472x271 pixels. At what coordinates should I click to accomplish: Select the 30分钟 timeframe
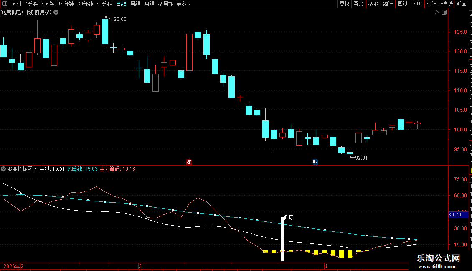tap(85, 4)
